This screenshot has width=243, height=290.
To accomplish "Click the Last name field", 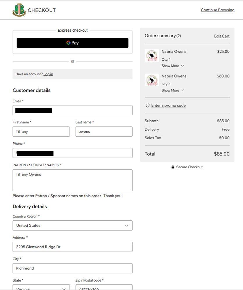I will (x=104, y=132).
